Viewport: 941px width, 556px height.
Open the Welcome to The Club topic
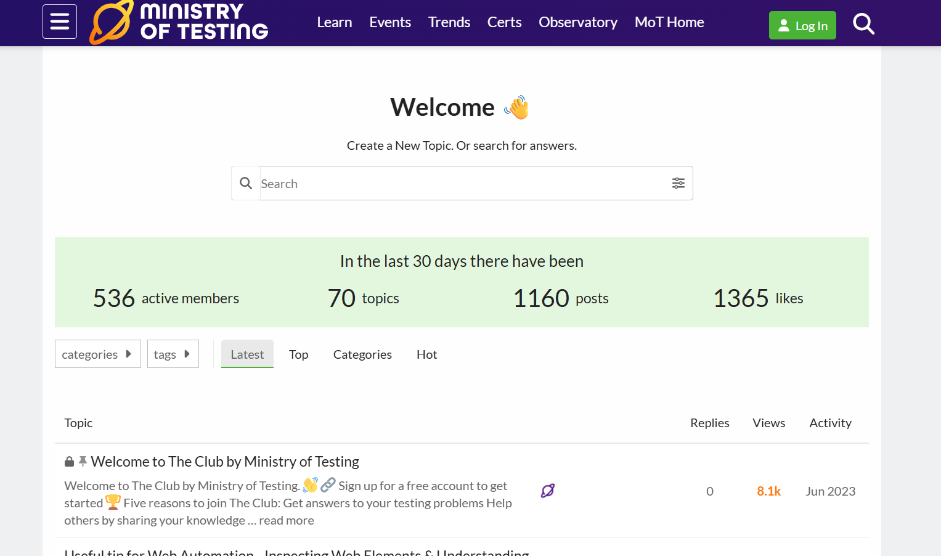pyautogui.click(x=225, y=461)
